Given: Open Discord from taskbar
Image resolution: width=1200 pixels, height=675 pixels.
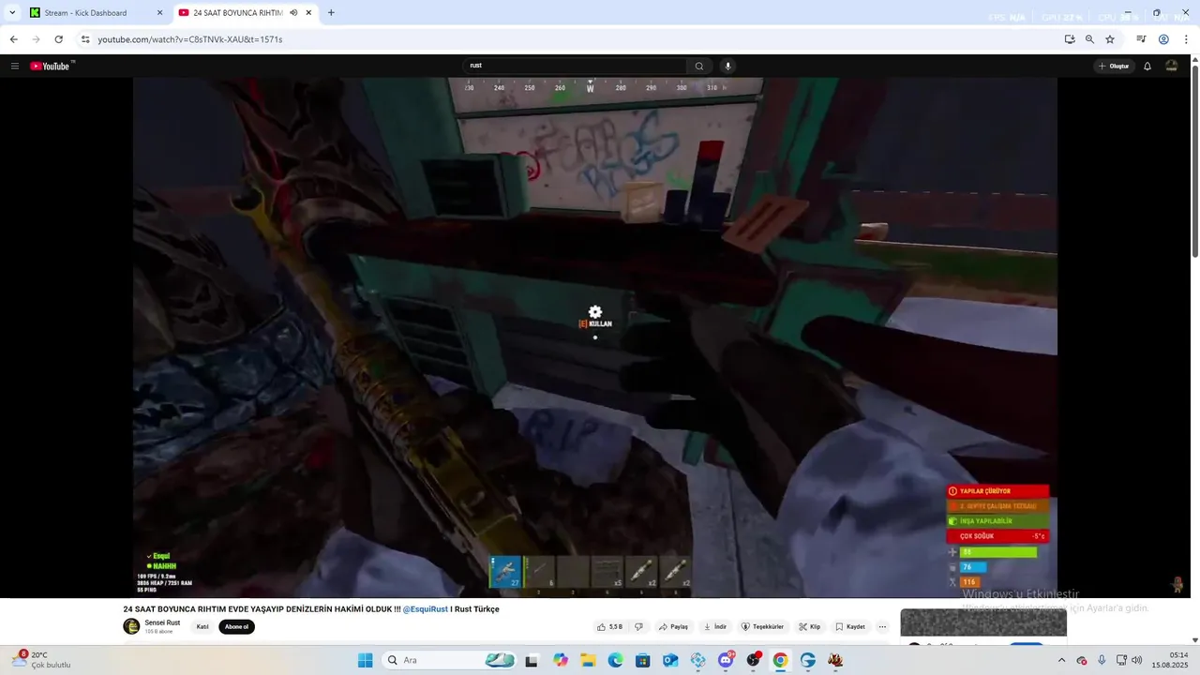Looking at the screenshot, I should click(726, 660).
